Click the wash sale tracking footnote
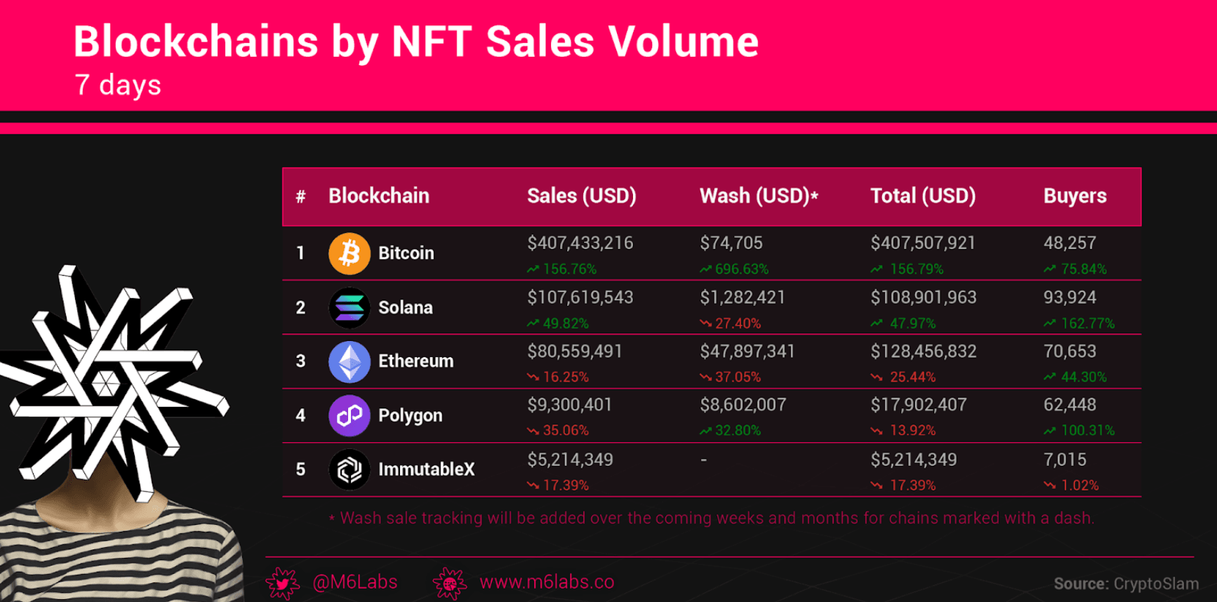Image resolution: width=1217 pixels, height=602 pixels. tap(711, 519)
